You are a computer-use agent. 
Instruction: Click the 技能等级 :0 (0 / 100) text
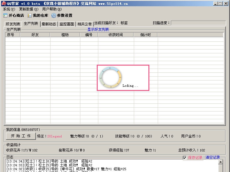(x=134, y=136)
